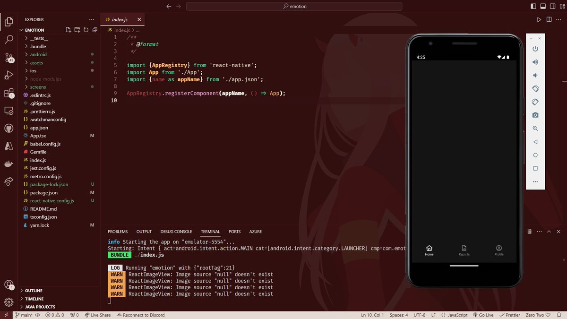Open Source Control view with 49 badge
The image size is (567, 319).
(x=9, y=58)
